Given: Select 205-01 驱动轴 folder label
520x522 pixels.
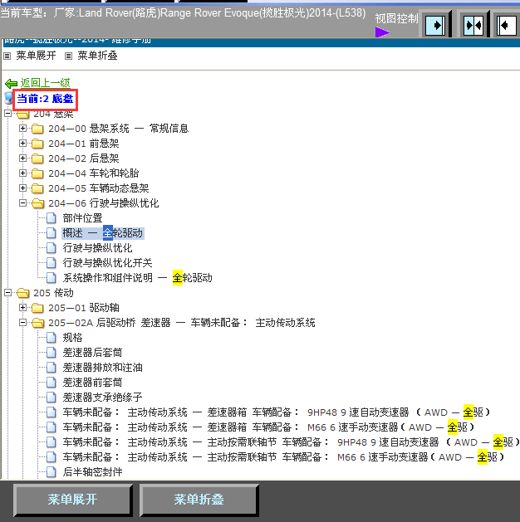Looking at the screenshot, I should tap(84, 308).
